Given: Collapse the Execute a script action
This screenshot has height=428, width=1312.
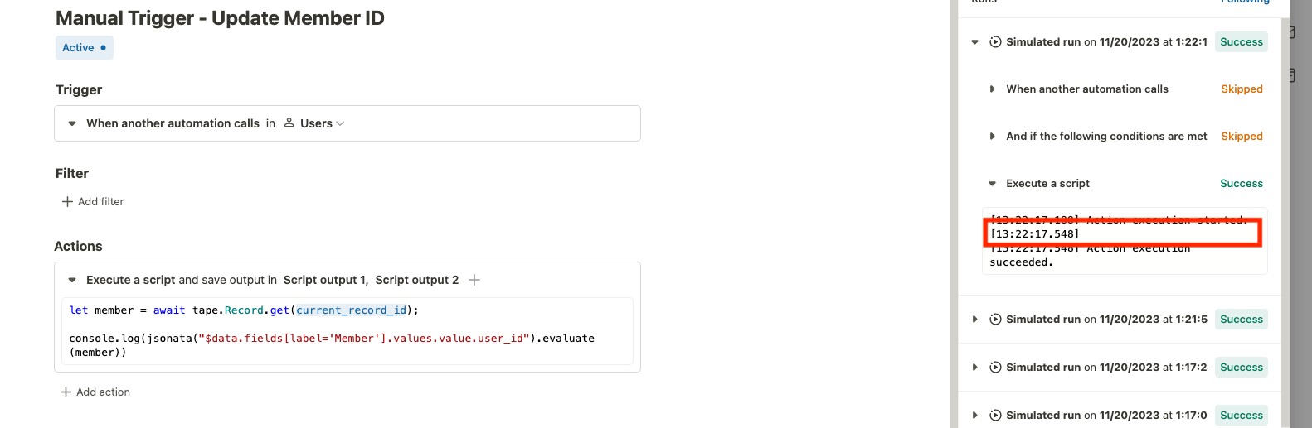Looking at the screenshot, I should (x=72, y=280).
